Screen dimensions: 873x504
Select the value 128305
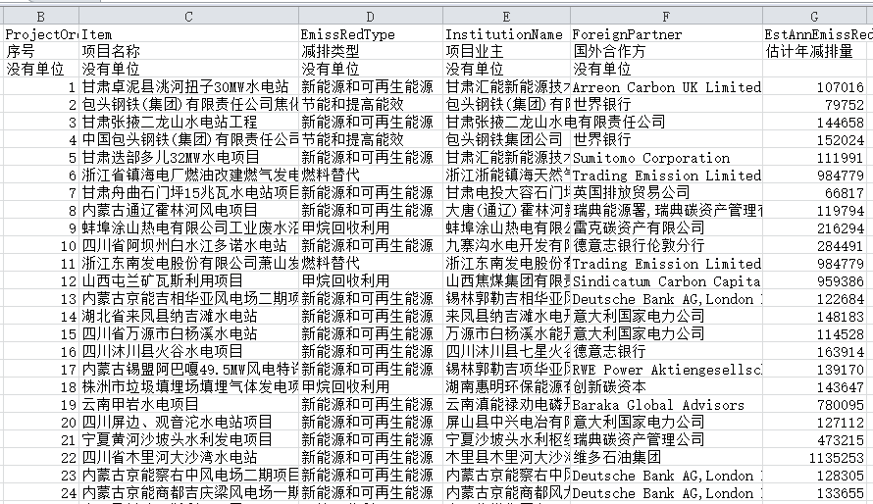(x=814, y=475)
